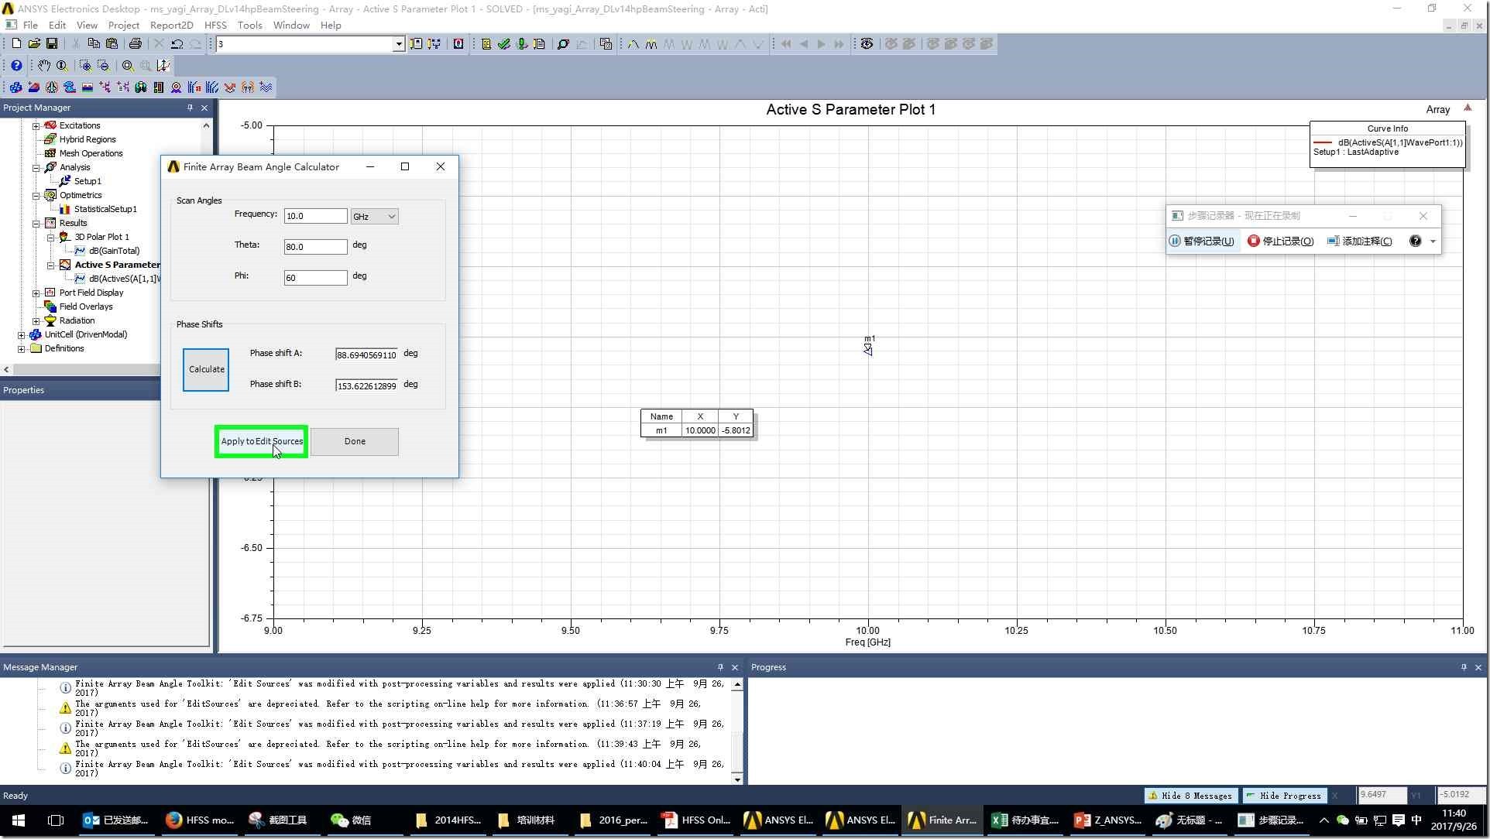Click the blue Help question icon

tap(15, 66)
